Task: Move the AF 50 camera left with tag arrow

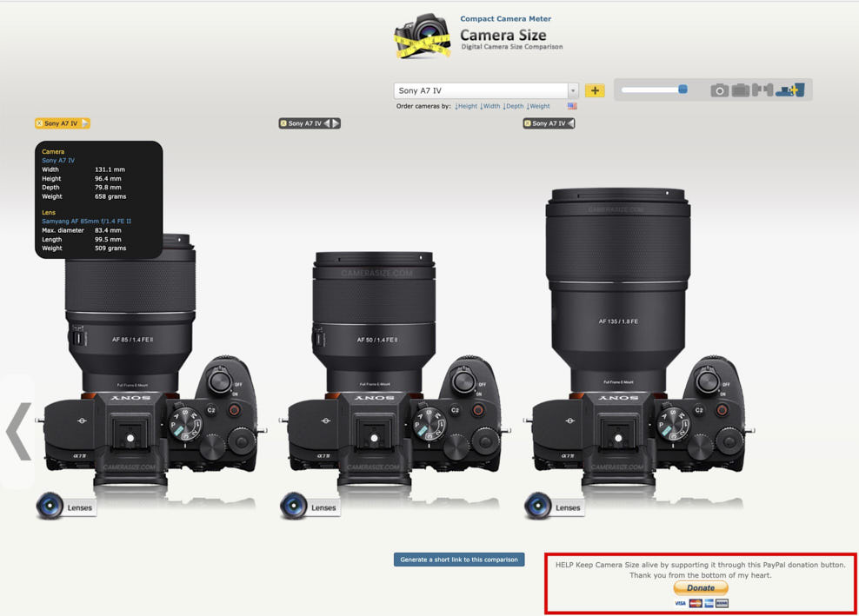Action: click(327, 123)
